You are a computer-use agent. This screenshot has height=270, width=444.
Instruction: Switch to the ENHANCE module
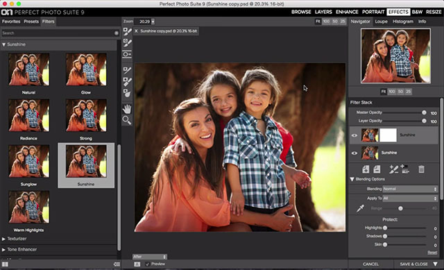(x=347, y=12)
